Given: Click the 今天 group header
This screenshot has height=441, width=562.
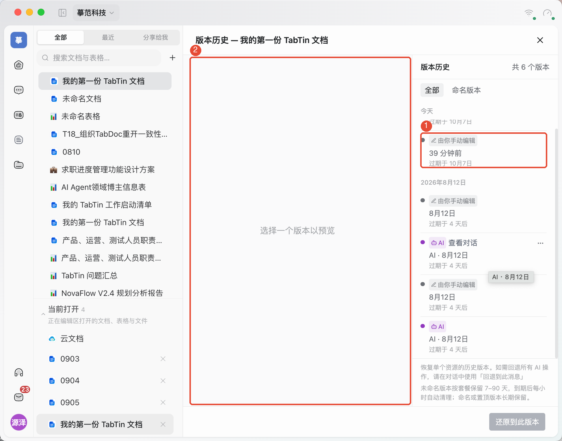Looking at the screenshot, I should [x=427, y=111].
